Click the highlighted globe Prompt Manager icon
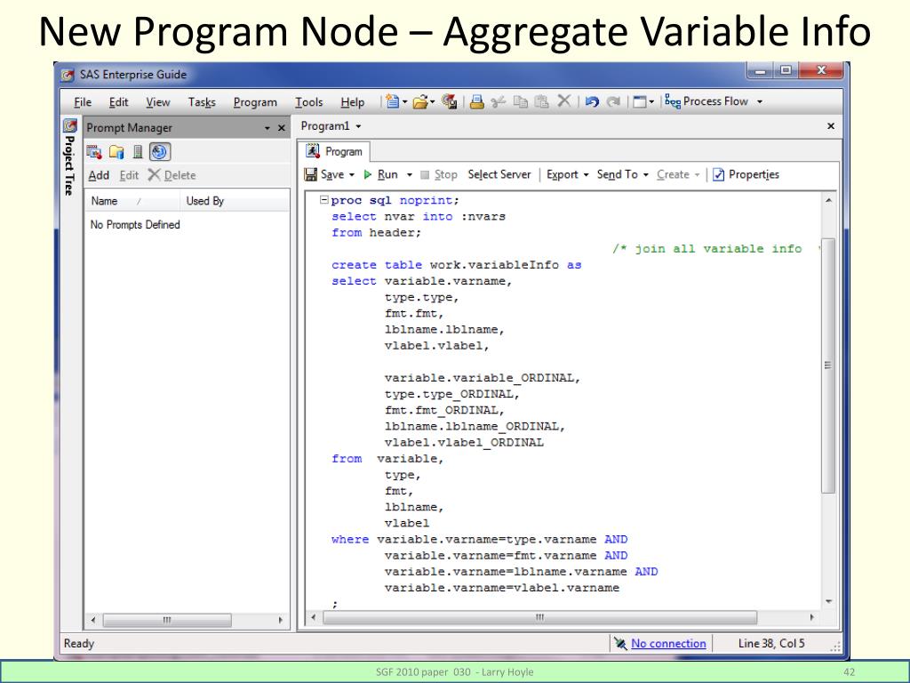910x683 pixels. pos(160,152)
